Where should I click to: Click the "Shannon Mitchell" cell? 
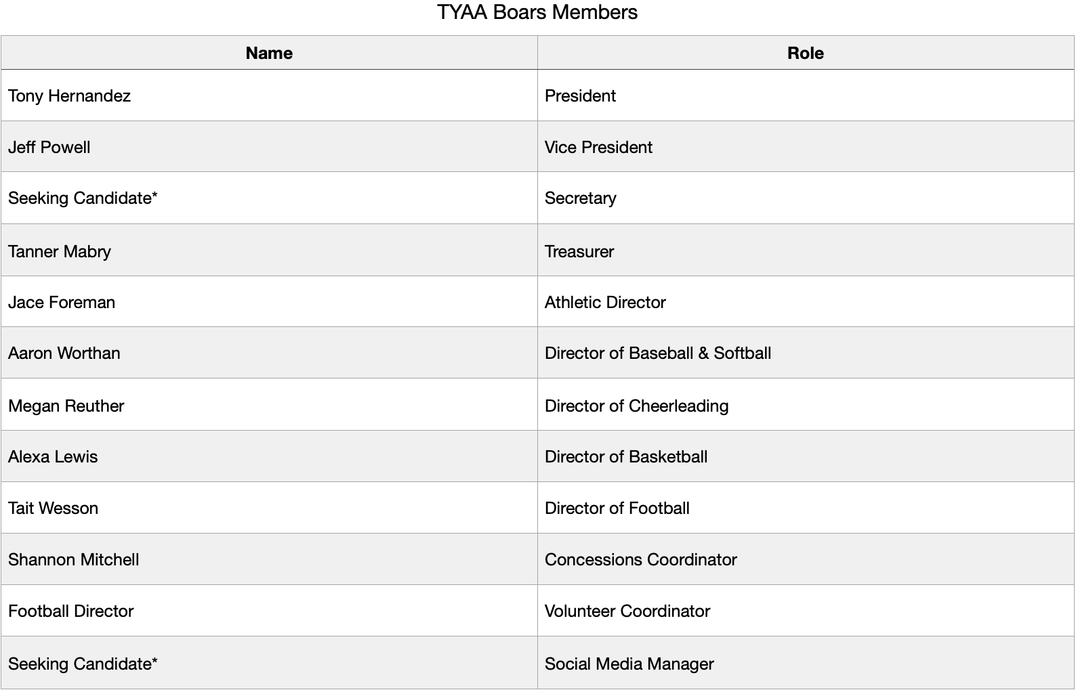[74, 560]
